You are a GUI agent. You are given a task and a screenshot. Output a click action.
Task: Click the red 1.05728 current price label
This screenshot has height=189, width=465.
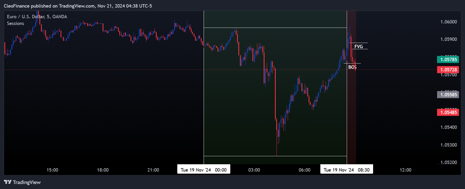point(448,70)
